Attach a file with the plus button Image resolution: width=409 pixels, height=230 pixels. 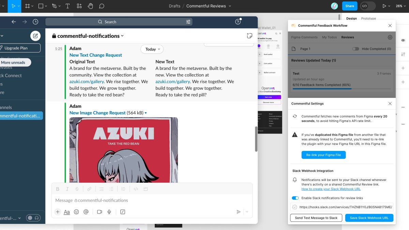[x=58, y=212]
